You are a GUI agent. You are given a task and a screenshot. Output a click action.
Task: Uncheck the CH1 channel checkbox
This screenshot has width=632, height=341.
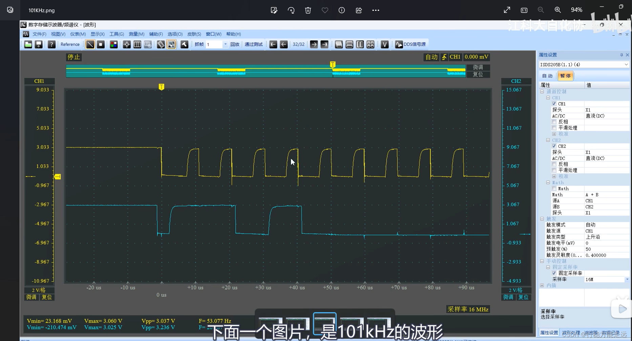[x=554, y=104]
